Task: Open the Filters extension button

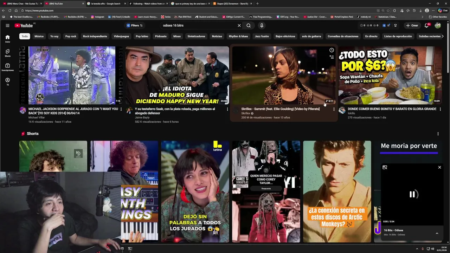Action: pos(135,25)
